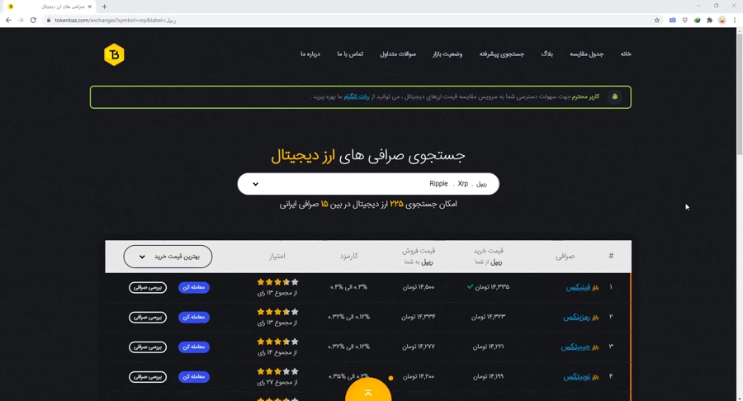743x401 pixels.
Task: Click the small orange icon beside رمزینکس
Action: [595, 318]
